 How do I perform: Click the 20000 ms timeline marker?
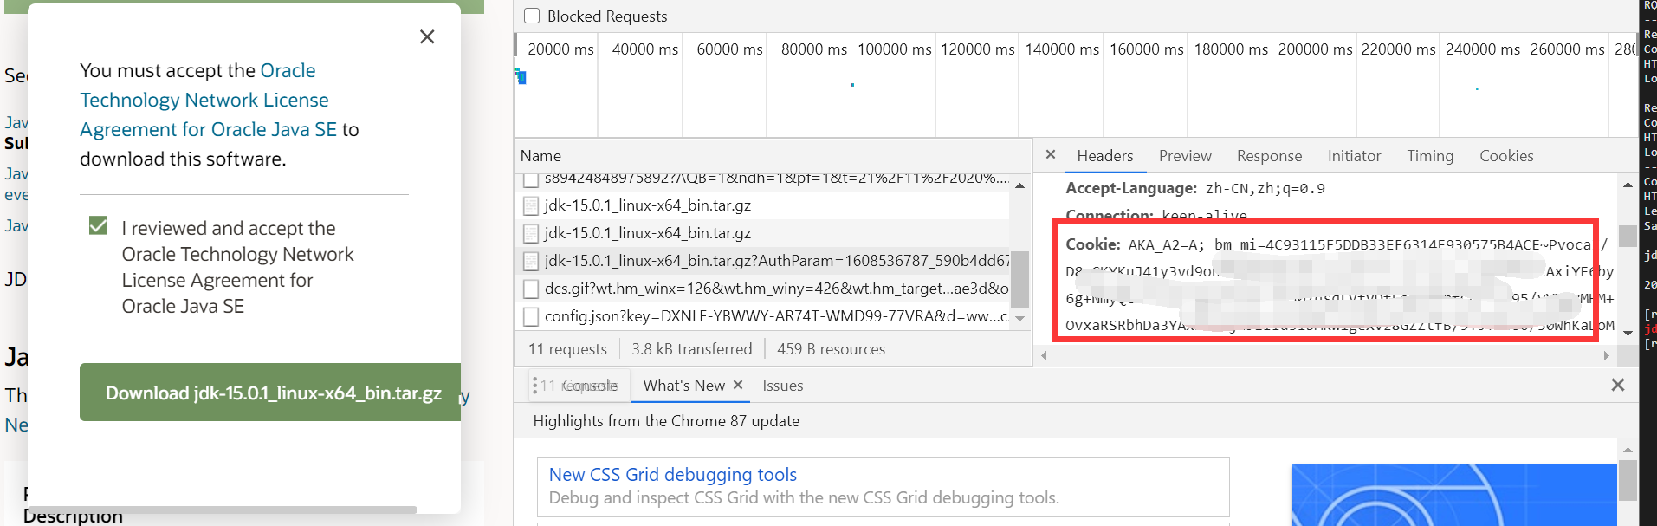(x=560, y=49)
